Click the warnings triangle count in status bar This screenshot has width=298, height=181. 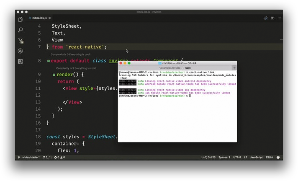pyautogui.click(x=63, y=158)
